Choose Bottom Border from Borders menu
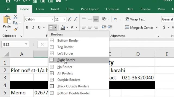The width and height of the screenshot is (174, 97). [79, 41]
